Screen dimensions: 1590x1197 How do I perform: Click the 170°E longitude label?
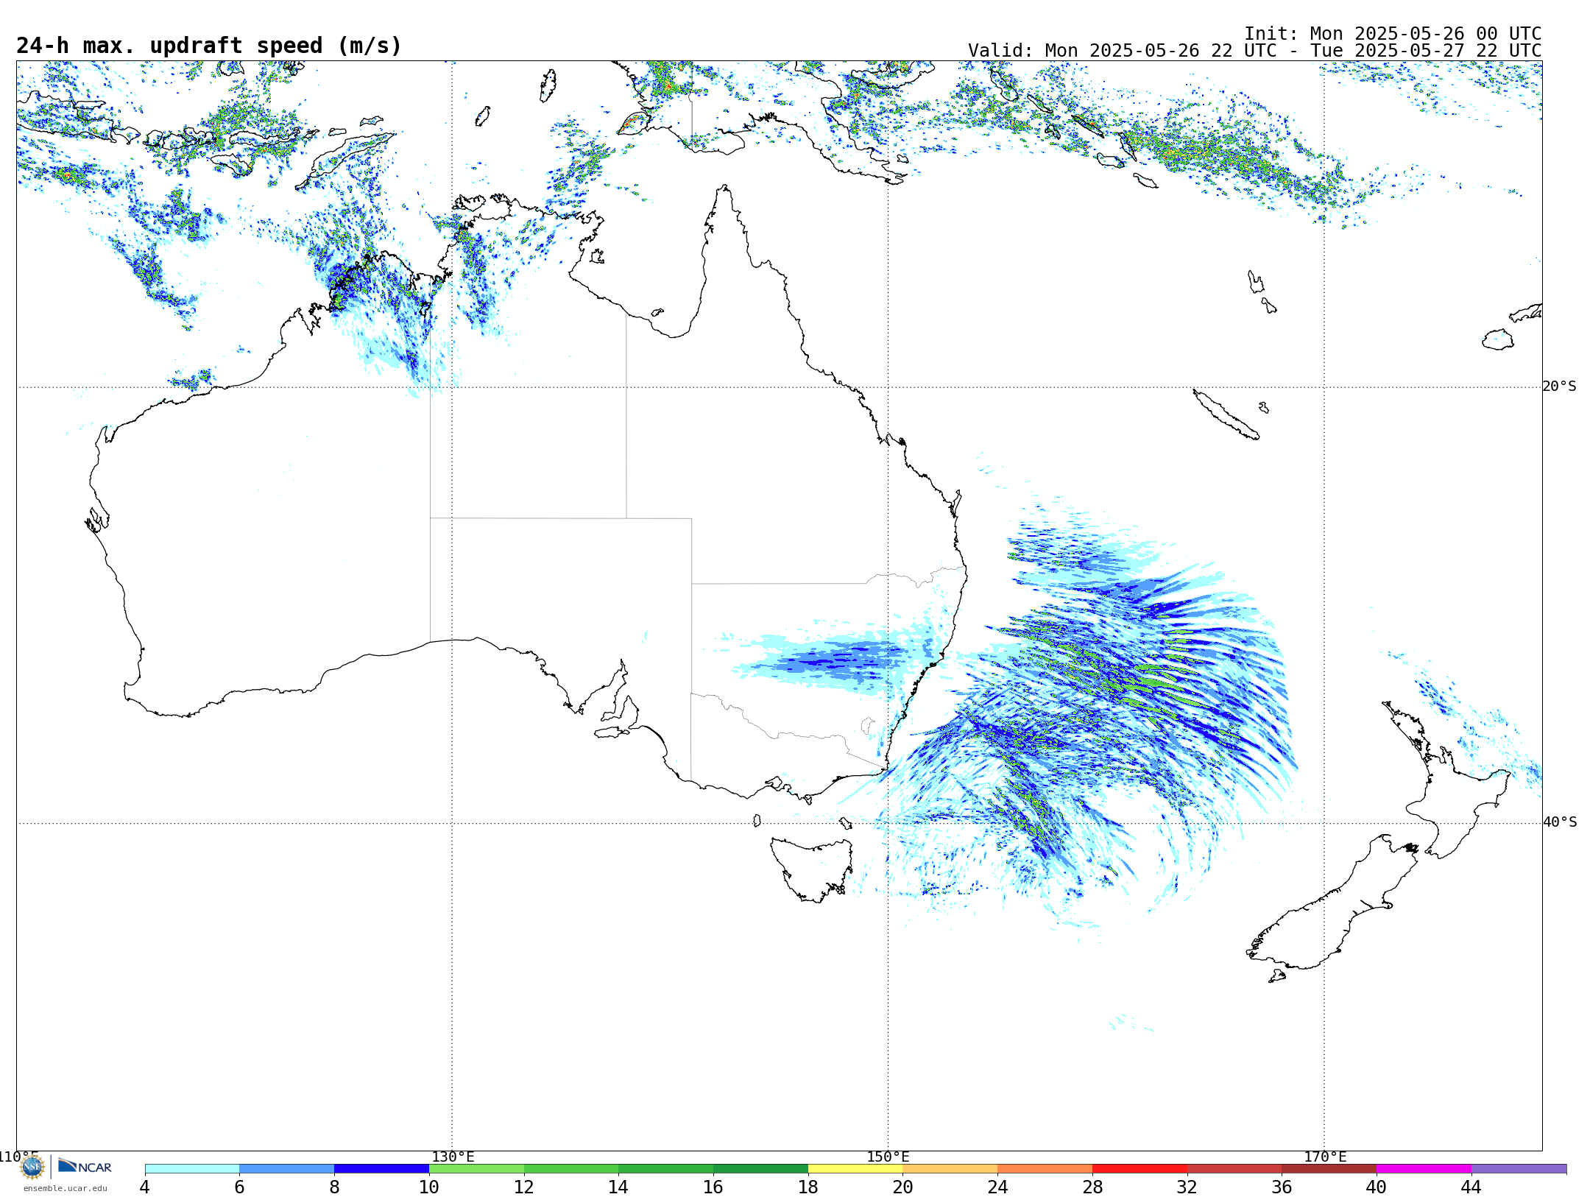click(x=1325, y=1157)
